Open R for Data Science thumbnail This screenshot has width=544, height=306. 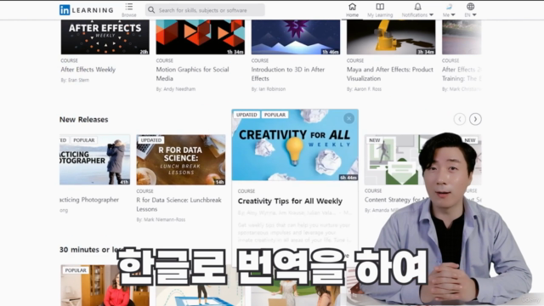[x=181, y=160]
